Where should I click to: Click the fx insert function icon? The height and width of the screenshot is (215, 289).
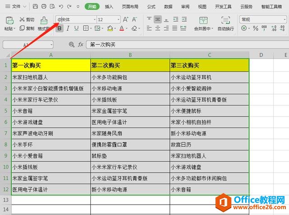(80, 44)
